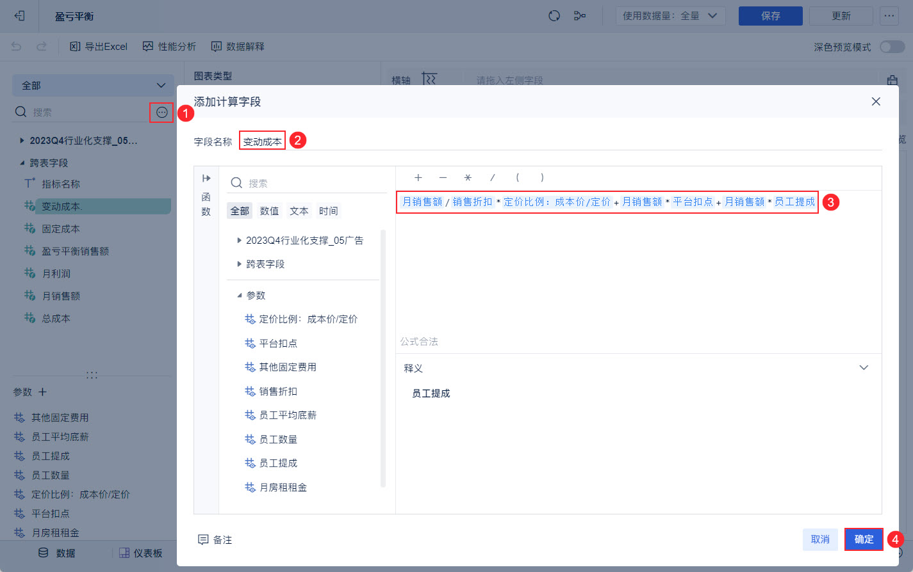Click the calculated-field icon beside 月利润
Viewport: 913px width, 572px height.
(x=29, y=273)
